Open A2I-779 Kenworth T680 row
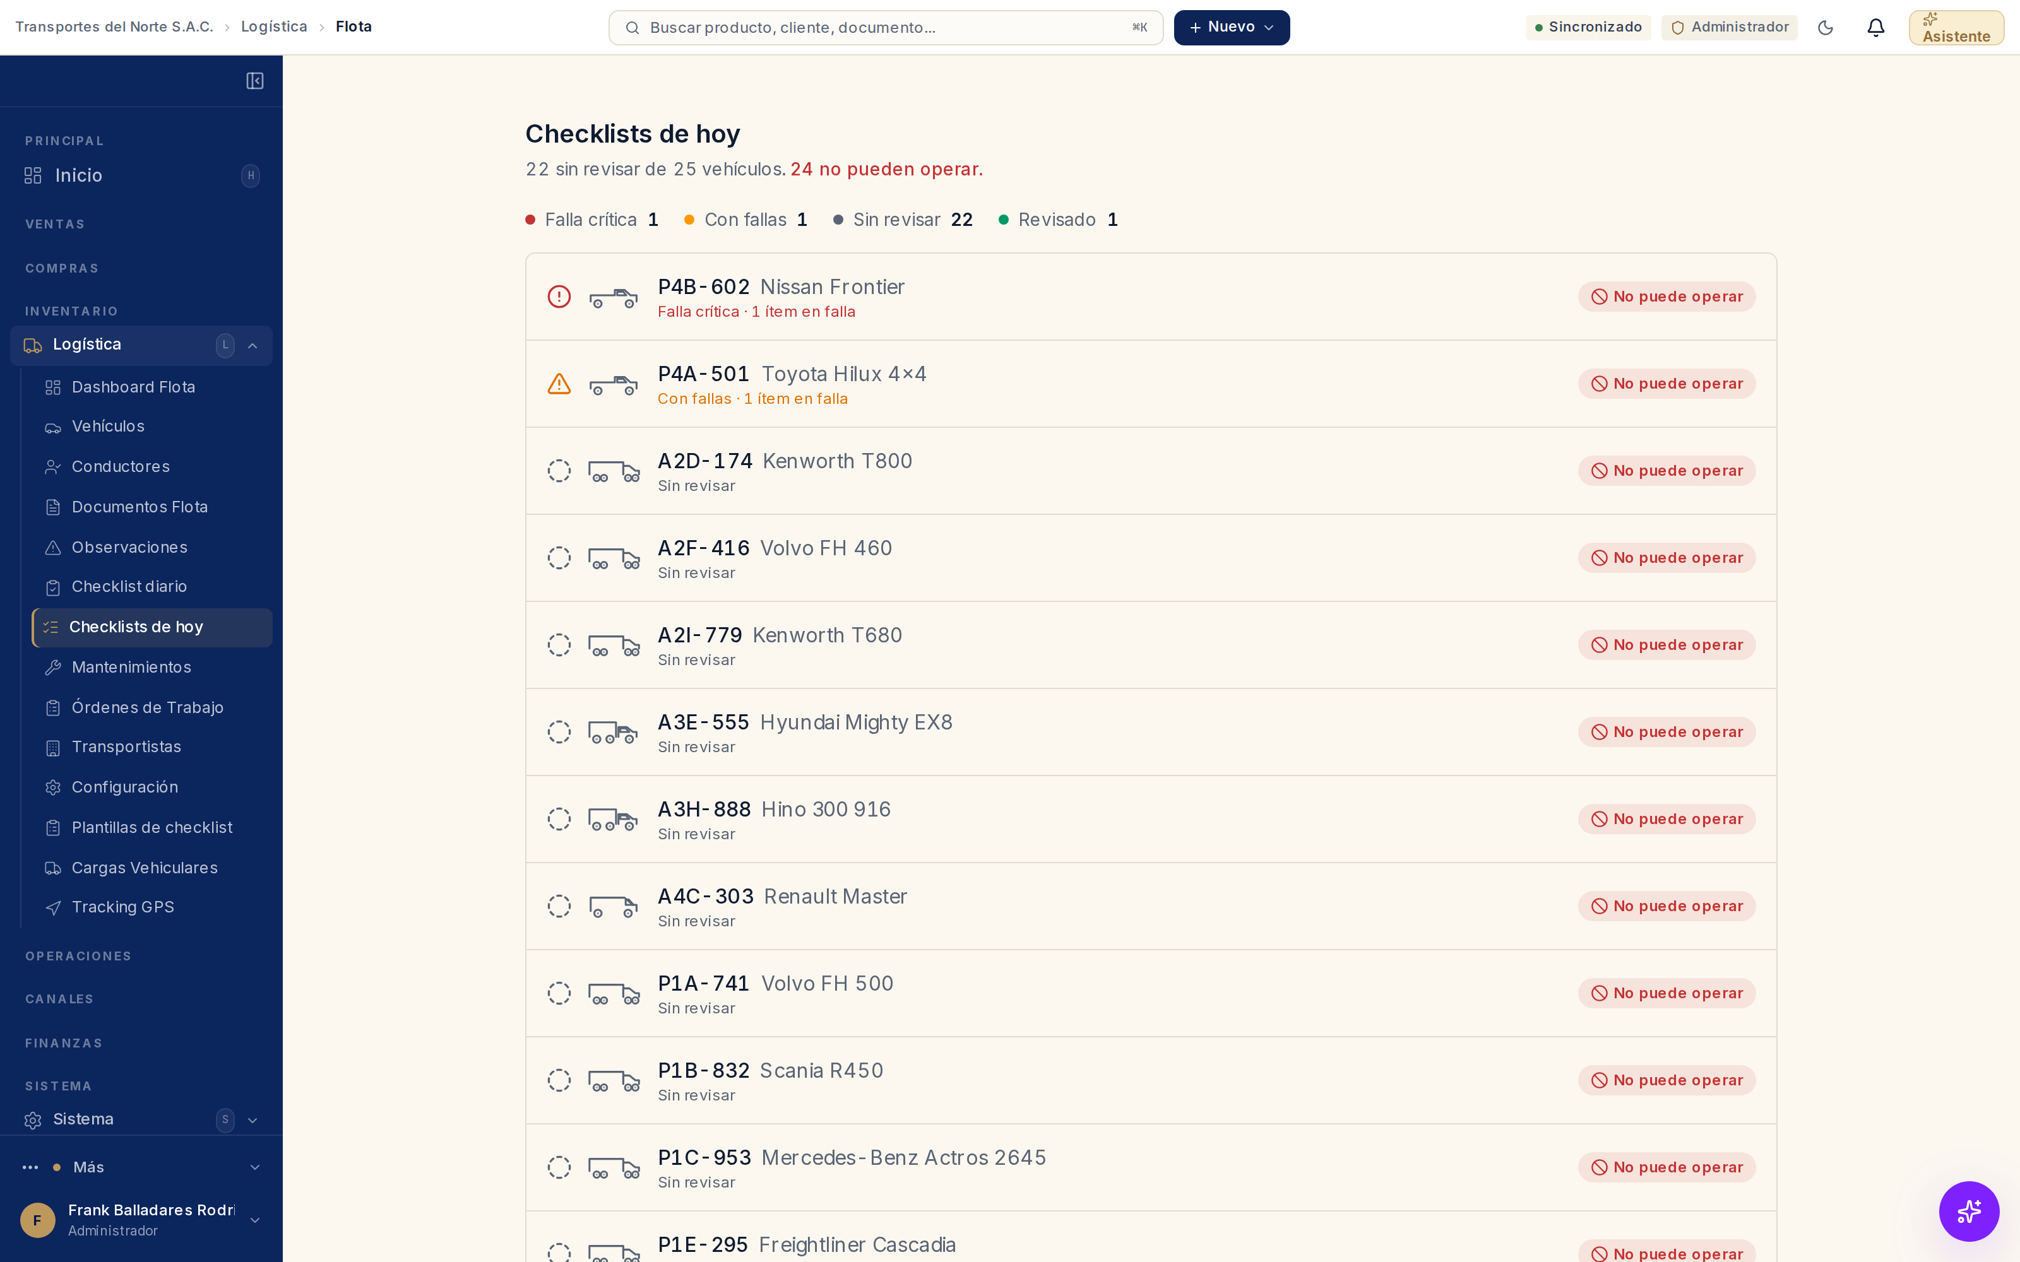The image size is (2020, 1262). (x=1151, y=645)
